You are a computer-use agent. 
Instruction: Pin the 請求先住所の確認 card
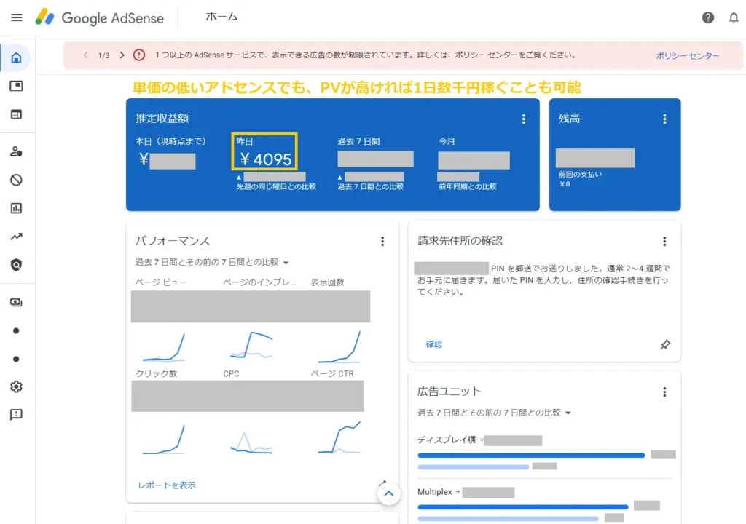[664, 345]
